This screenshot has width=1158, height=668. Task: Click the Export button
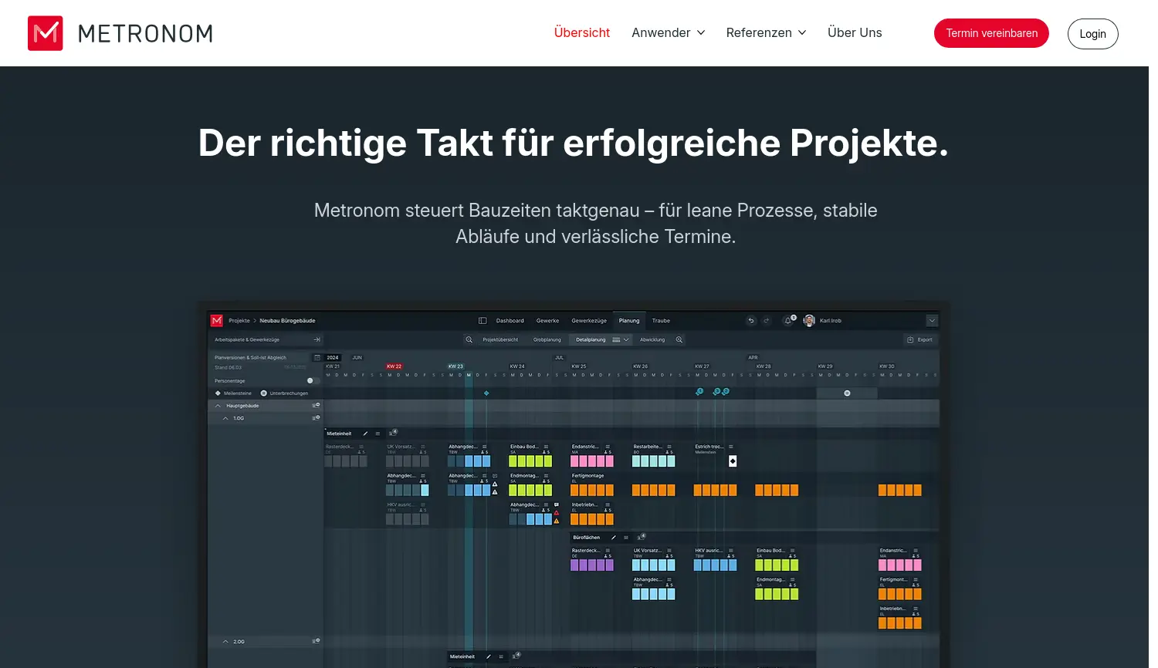coord(919,339)
